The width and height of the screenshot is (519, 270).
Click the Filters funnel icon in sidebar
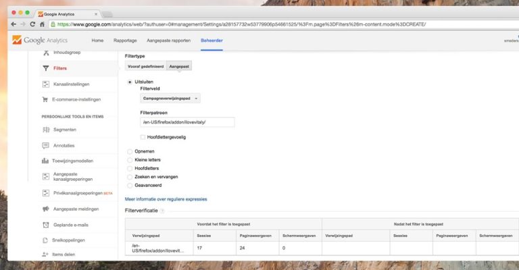coord(46,68)
